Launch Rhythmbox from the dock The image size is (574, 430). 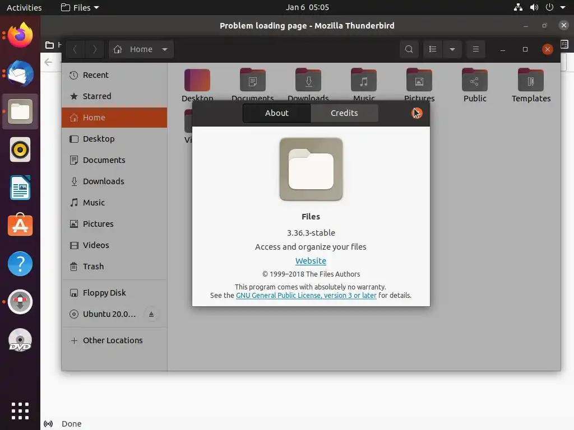[x=20, y=149]
